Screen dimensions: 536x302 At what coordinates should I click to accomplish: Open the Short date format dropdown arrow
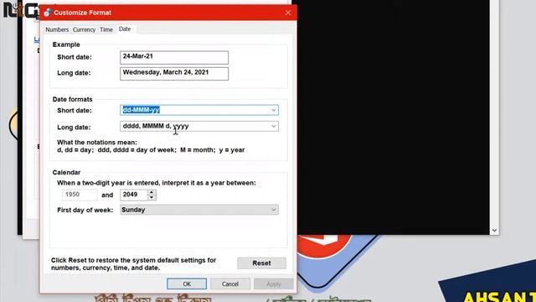coord(274,110)
